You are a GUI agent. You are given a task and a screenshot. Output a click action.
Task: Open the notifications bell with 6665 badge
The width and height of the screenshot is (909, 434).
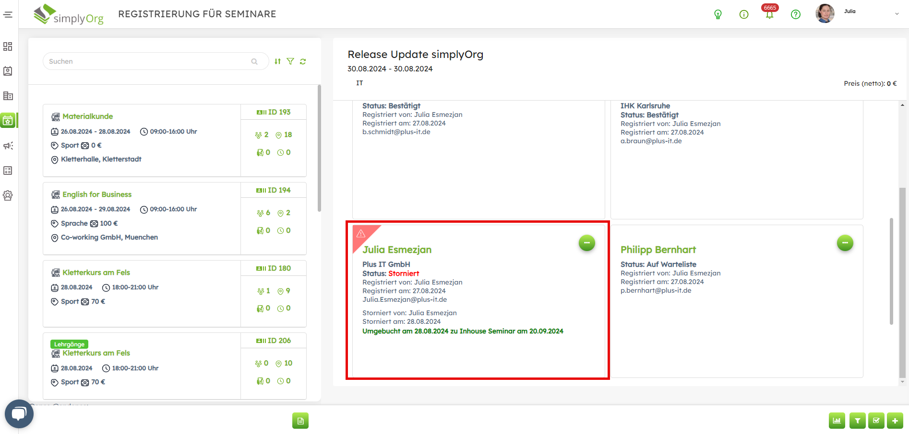pyautogui.click(x=769, y=14)
